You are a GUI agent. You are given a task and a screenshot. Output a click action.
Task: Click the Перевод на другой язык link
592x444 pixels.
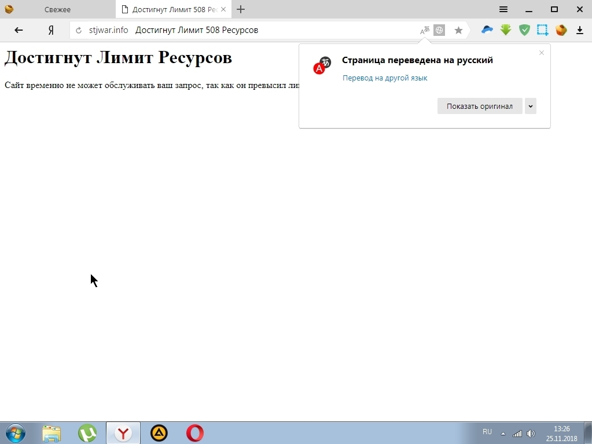click(385, 78)
